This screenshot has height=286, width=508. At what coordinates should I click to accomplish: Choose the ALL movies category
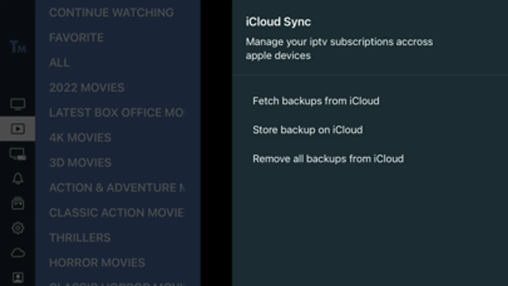coord(59,63)
